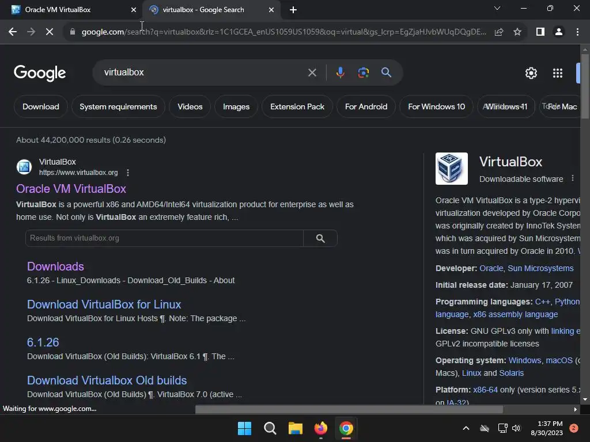Search by image with Google Lens
Image resolution: width=590 pixels, height=442 pixels.
tap(363, 73)
